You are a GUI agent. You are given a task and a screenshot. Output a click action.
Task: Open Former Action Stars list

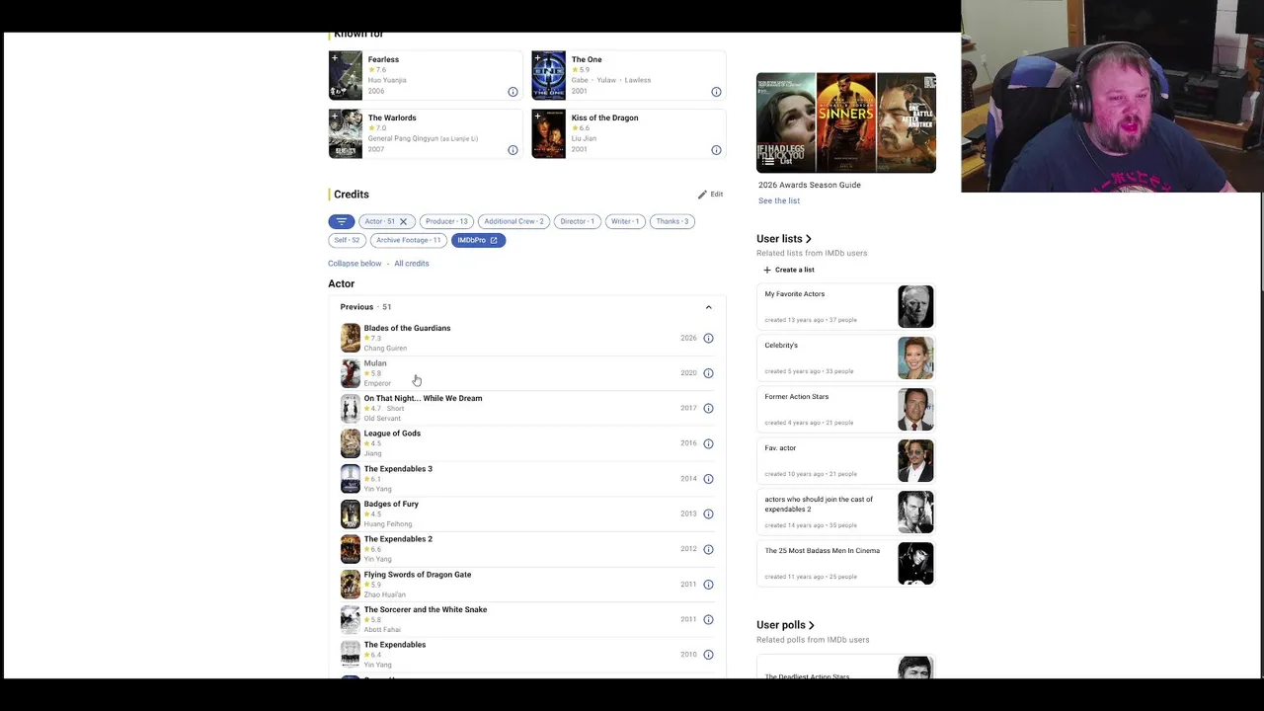848,410
